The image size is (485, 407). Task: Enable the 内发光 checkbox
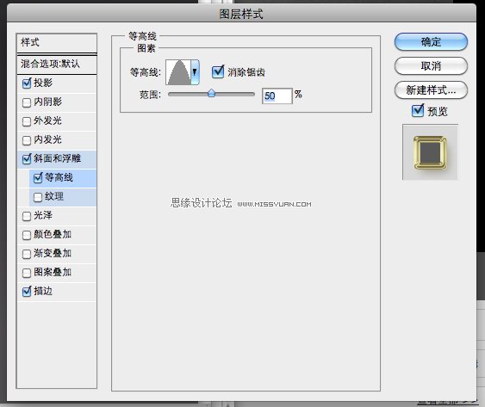pyautogui.click(x=27, y=140)
